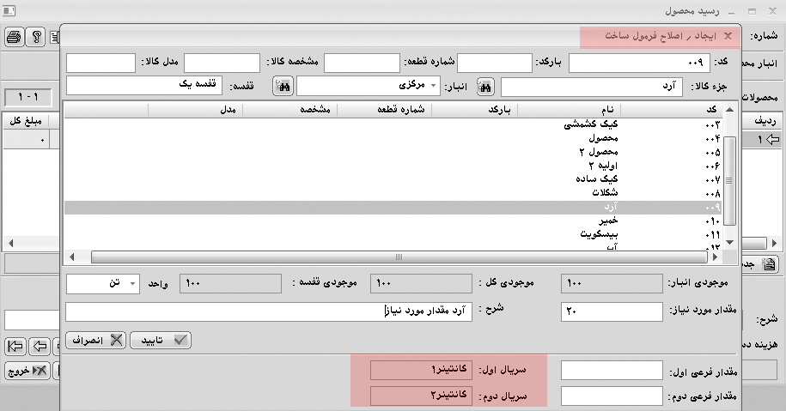Click the new document icon beside the list
This screenshot has width=786, height=411.
[x=769, y=263]
